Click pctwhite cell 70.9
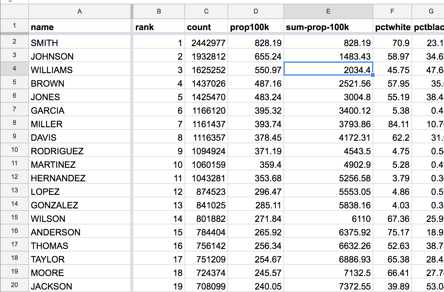The height and width of the screenshot is (292, 444). click(x=392, y=42)
